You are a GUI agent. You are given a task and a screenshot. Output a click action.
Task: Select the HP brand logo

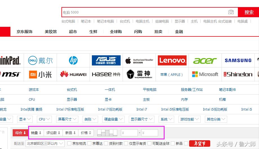tap(73, 60)
